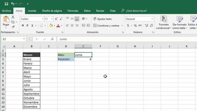Increase decimal places
197x111 pixels.
(x=147, y=26)
